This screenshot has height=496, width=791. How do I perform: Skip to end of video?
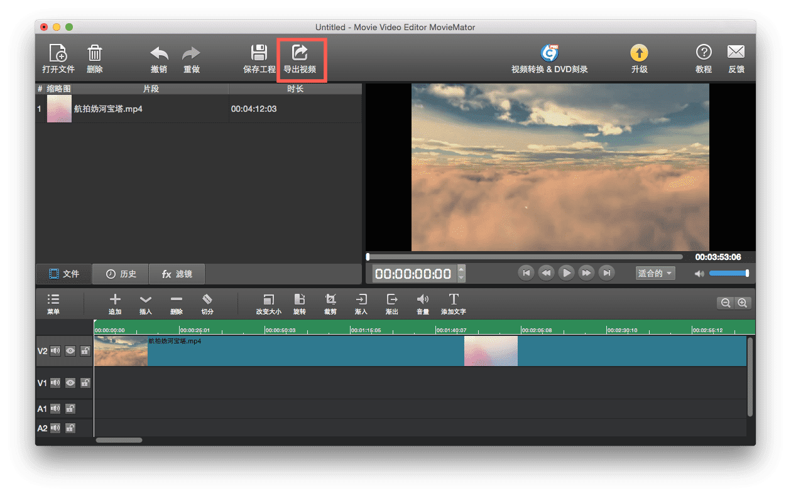coord(607,273)
